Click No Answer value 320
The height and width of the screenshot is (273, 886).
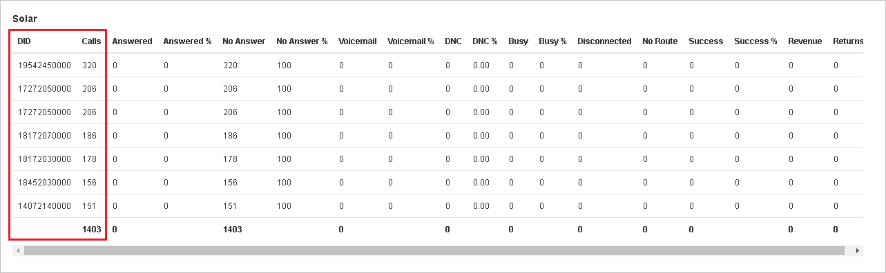pos(230,65)
